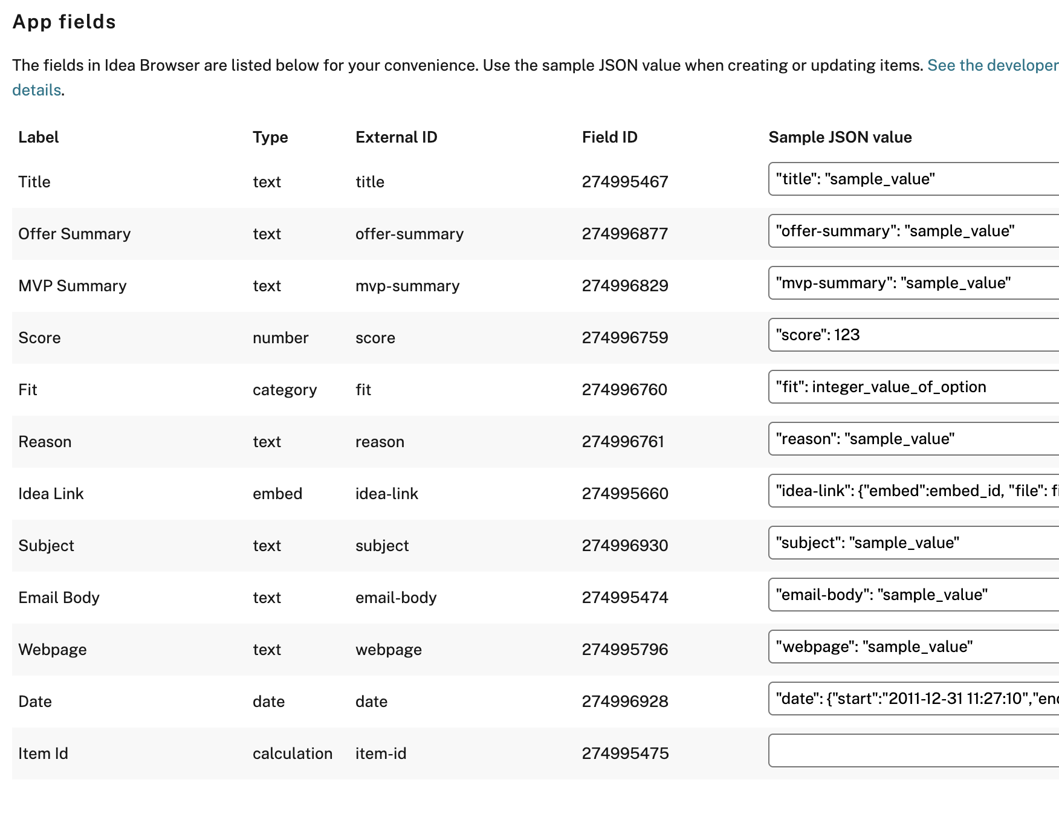Screen dimensions: 1059x823
Task: Focus the score sample JSON input
Action: pos(913,335)
